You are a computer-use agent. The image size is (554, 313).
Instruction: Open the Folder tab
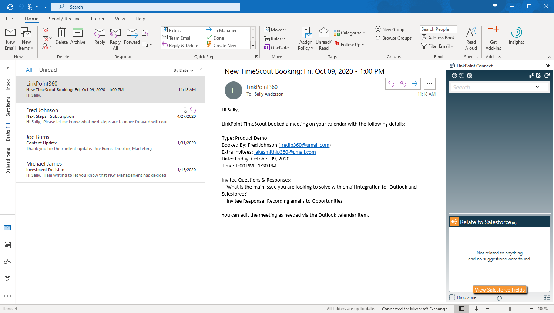coord(98,19)
